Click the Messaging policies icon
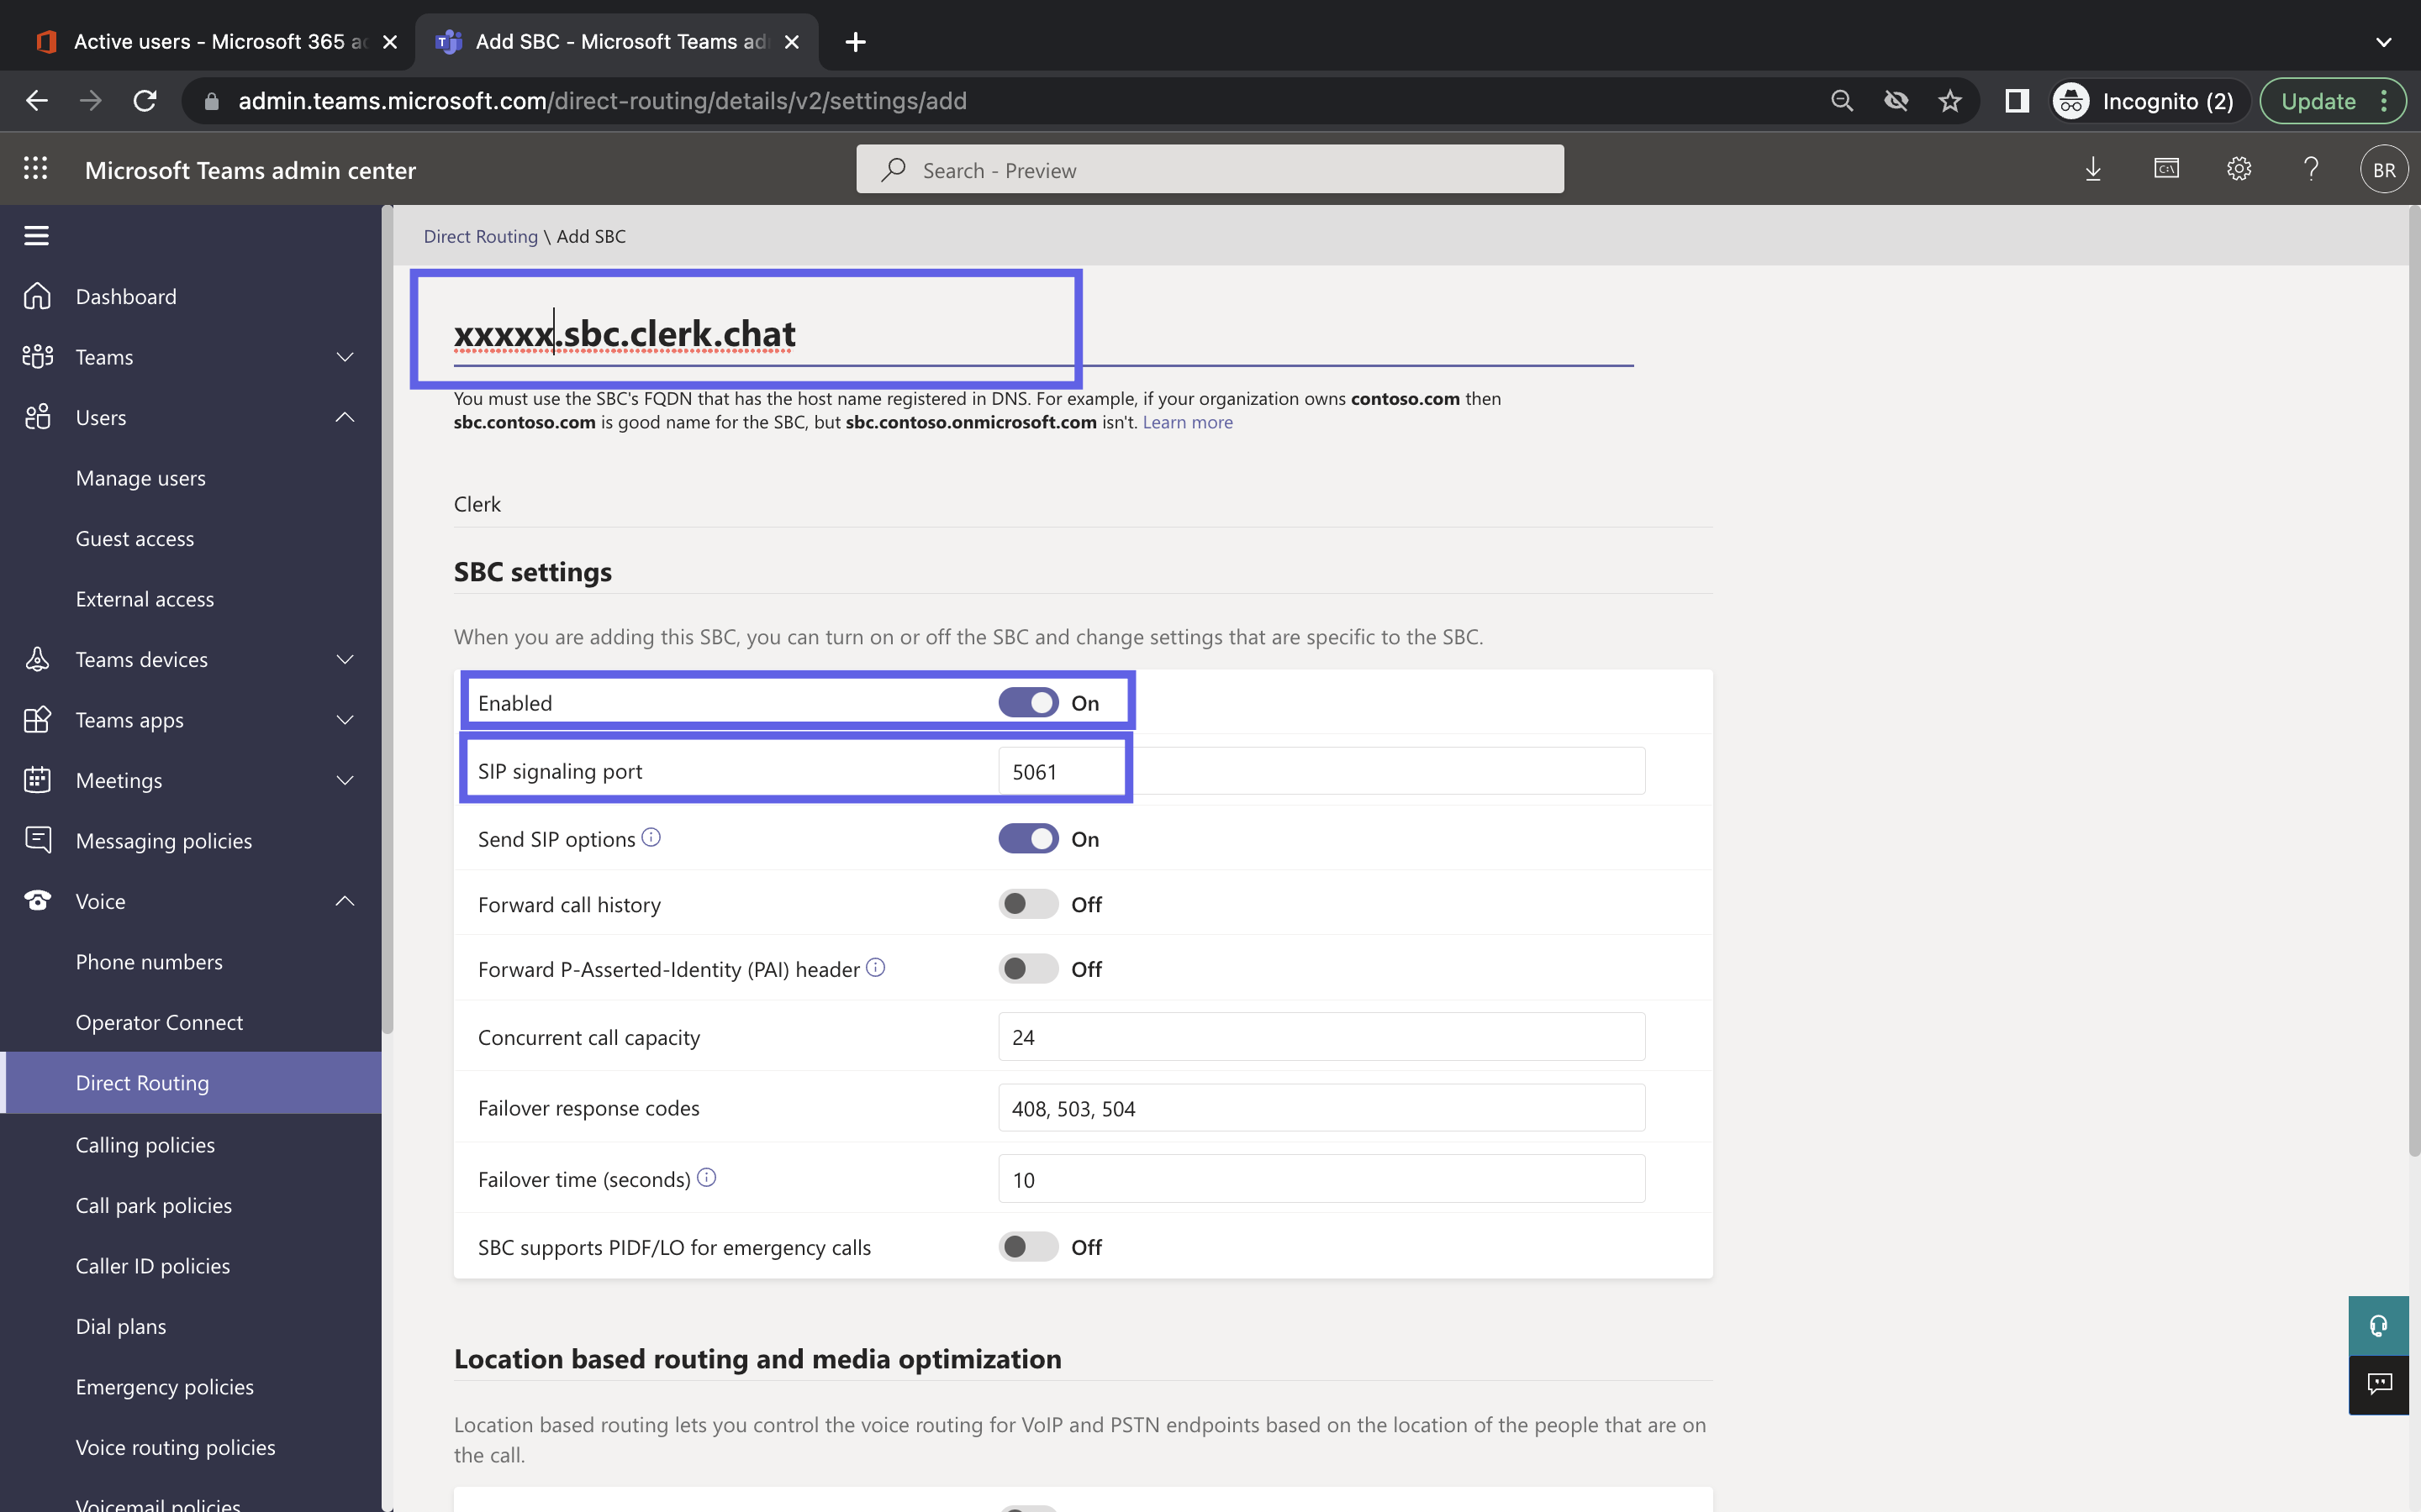The width and height of the screenshot is (2421, 1512). pos(37,840)
